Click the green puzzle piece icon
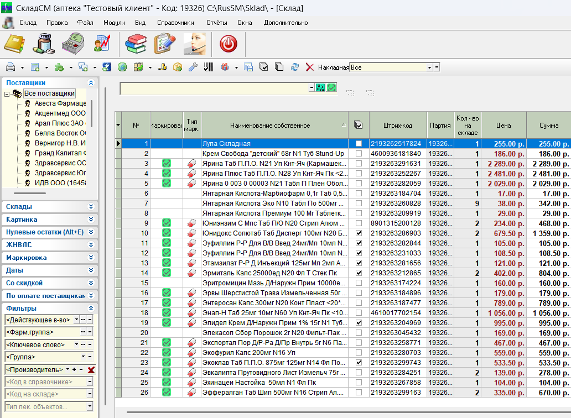The image size is (571, 418). [x=59, y=67]
